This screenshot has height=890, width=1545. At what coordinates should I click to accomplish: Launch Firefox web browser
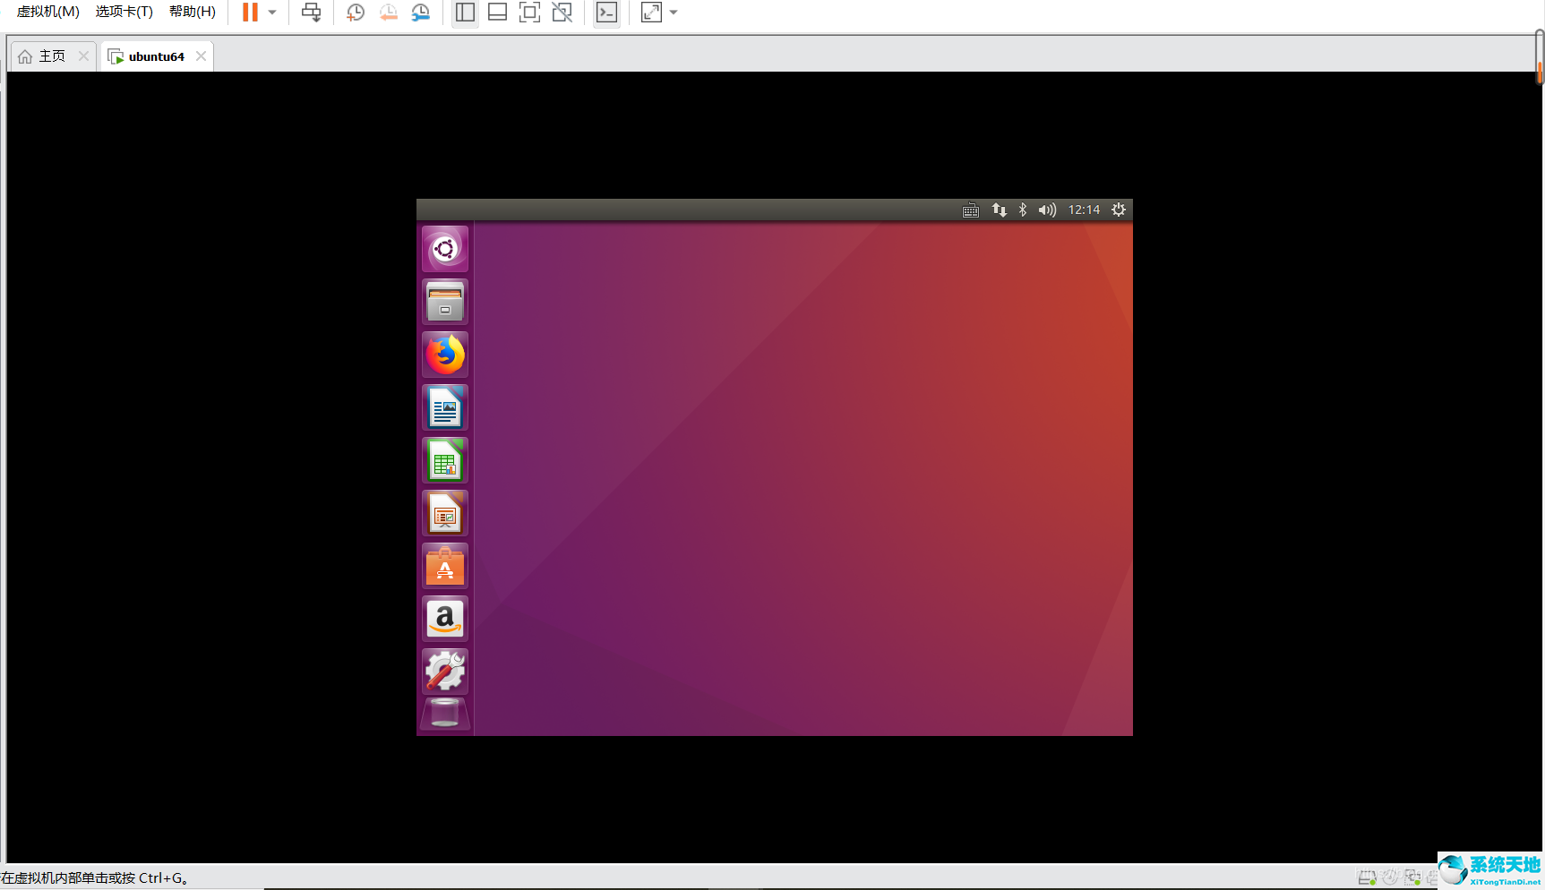(x=445, y=354)
